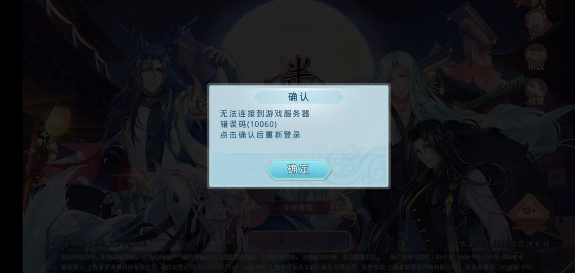This screenshot has width=575, height=273.
Task: Click the healthy gaming advisory text
Action: (221, 256)
